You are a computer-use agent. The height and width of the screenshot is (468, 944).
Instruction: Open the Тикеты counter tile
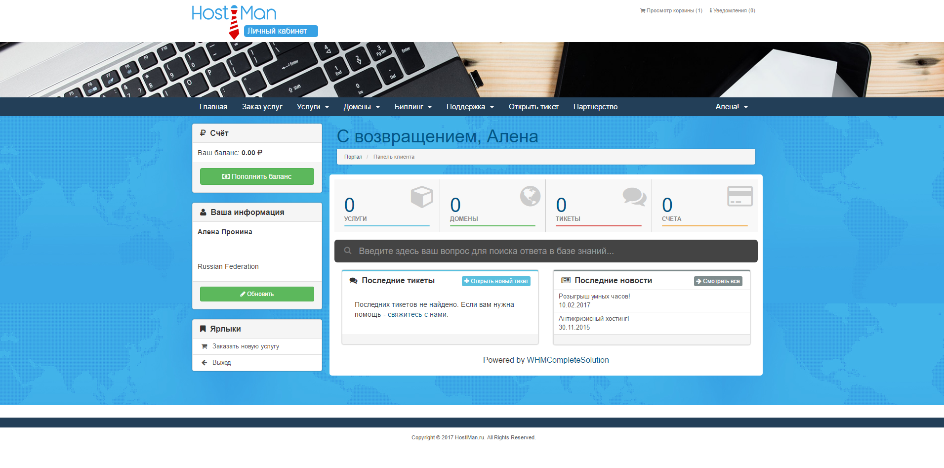coord(599,206)
